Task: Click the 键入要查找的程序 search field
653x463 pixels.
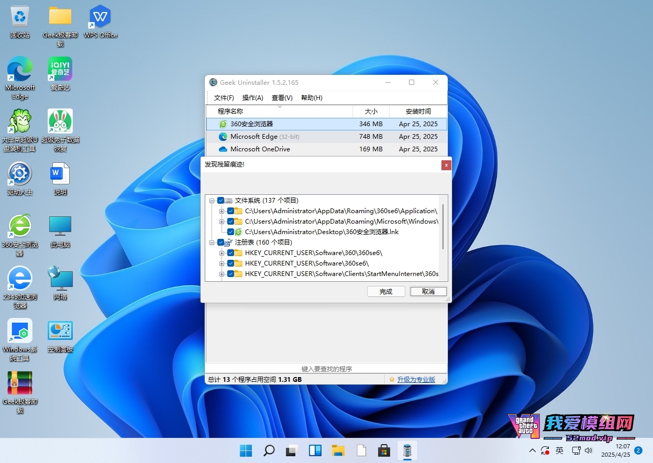Action: pyautogui.click(x=326, y=369)
